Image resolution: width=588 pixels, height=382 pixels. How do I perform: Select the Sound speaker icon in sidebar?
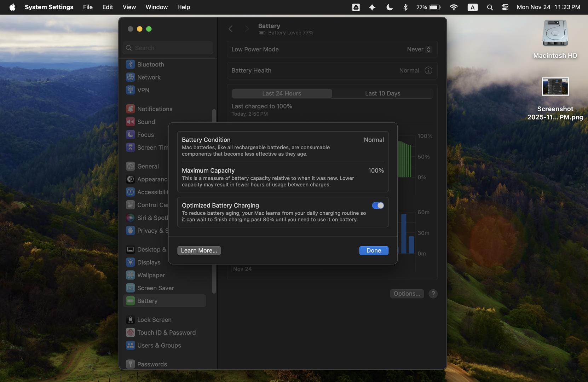pyautogui.click(x=131, y=122)
